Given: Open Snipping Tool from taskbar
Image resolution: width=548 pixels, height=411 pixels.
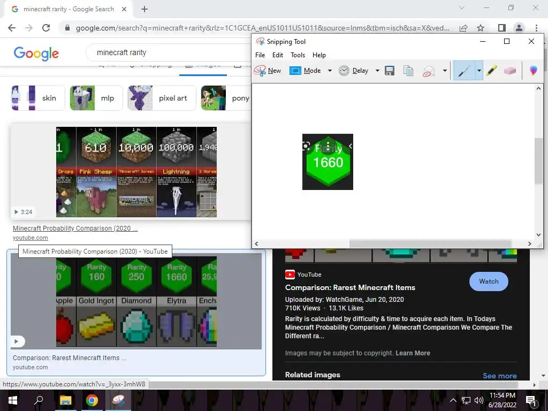Looking at the screenshot, I should 119,400.
